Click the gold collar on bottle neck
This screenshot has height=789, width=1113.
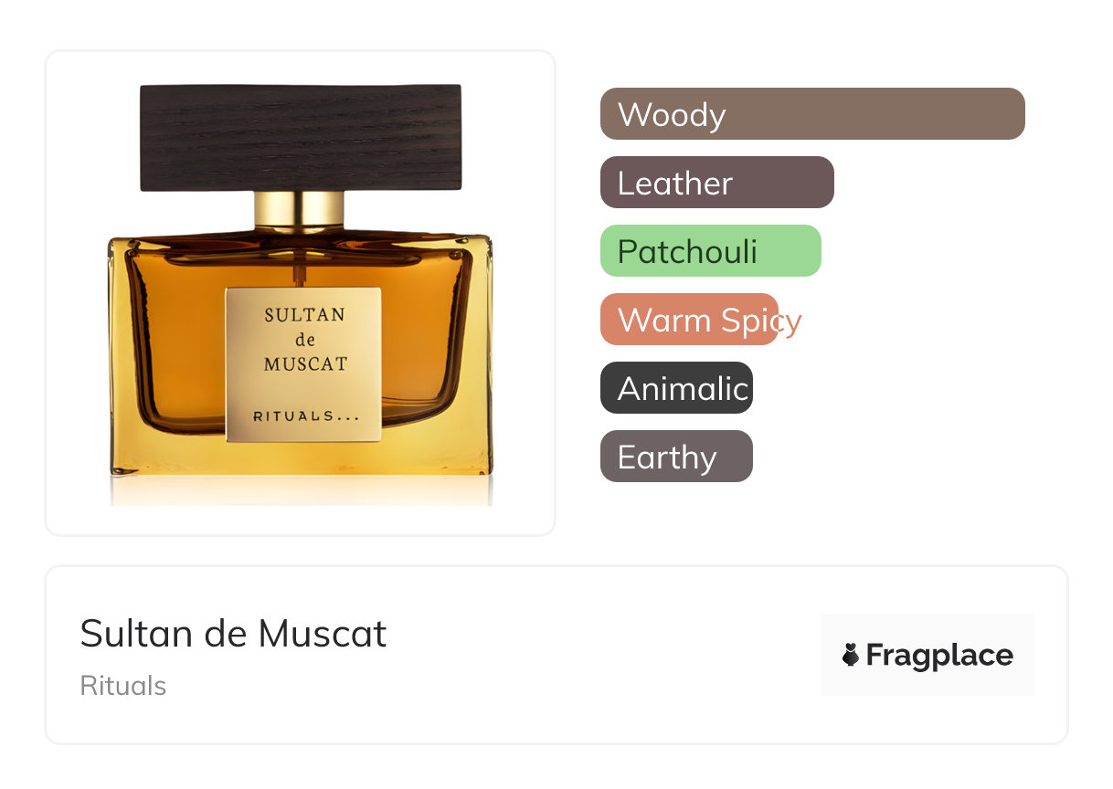(300, 210)
